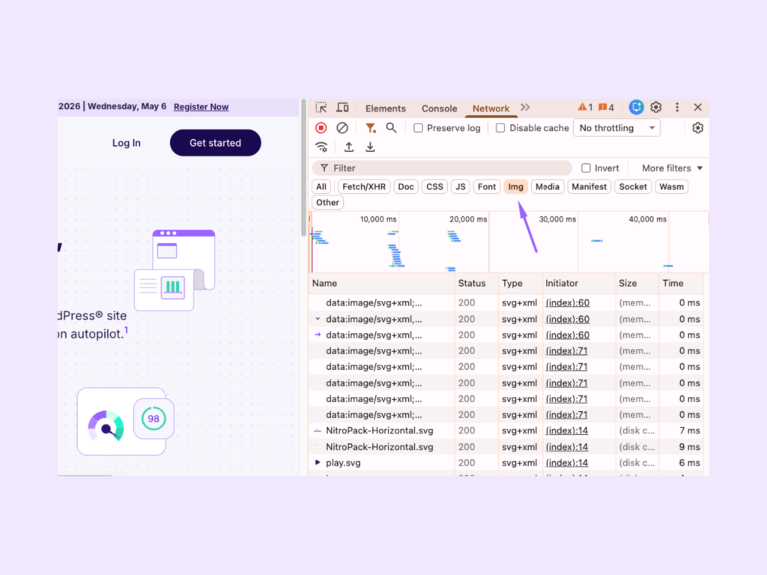767x575 pixels.
Task: Click the 30,000 ms timeline marker
Action: click(x=557, y=219)
